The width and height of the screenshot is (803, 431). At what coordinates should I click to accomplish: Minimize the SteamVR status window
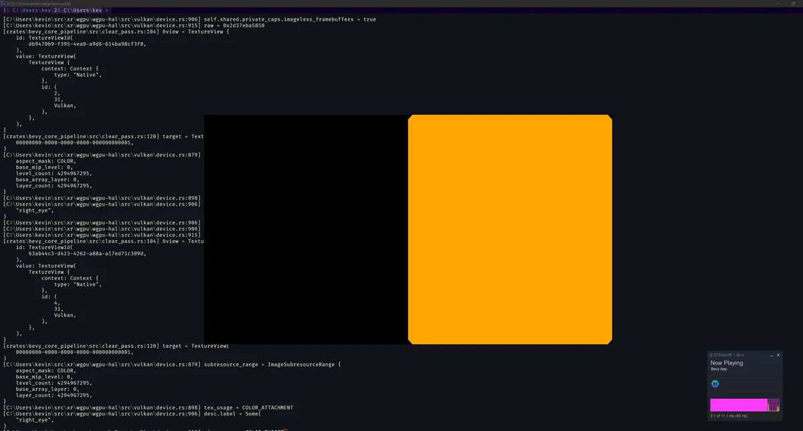(772, 355)
